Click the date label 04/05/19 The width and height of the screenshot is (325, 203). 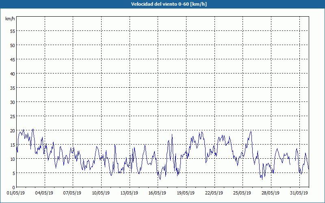44,193
